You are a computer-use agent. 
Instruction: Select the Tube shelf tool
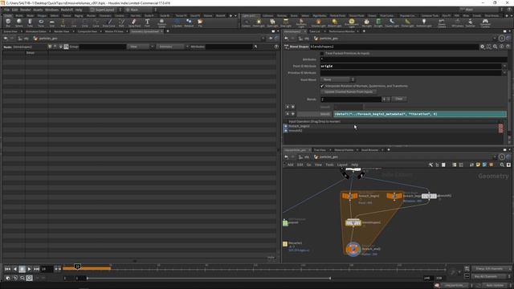[x=30, y=22]
